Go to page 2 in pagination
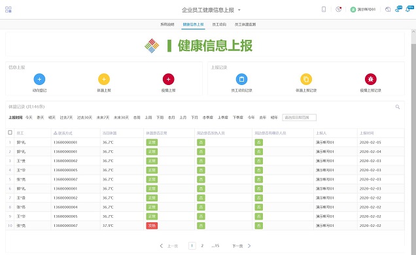The image size is (416, 255). click(202, 246)
